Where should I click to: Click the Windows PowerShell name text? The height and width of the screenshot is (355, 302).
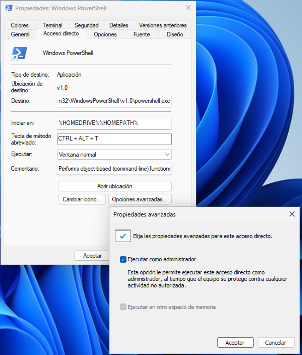click(68, 53)
